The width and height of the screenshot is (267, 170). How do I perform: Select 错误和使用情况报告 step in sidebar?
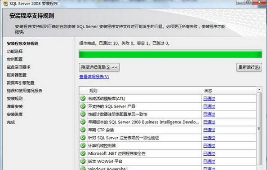coord(25,91)
